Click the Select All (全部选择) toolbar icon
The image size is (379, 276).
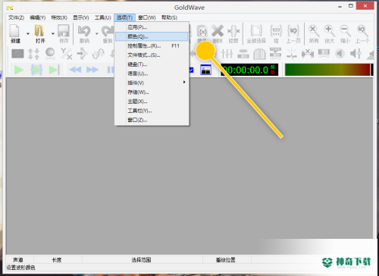256,34
